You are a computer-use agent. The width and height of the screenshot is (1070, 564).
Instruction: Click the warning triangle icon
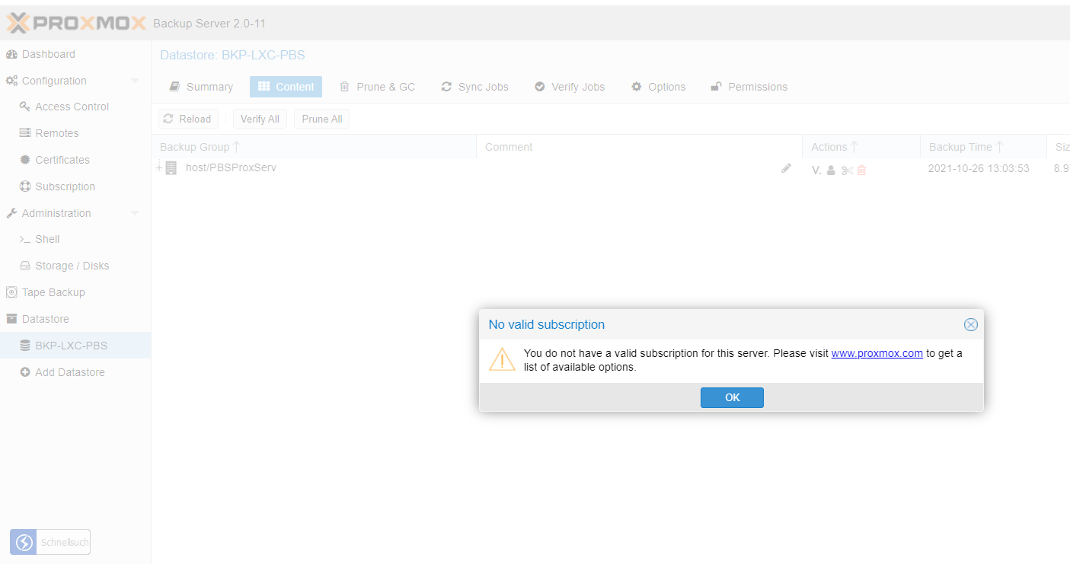(502, 359)
